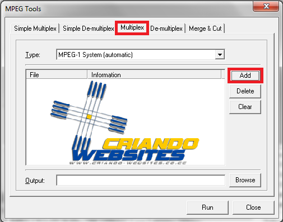The height and width of the screenshot is (222, 283).
Task: Open the Merge & Cut tab
Action: coord(205,29)
